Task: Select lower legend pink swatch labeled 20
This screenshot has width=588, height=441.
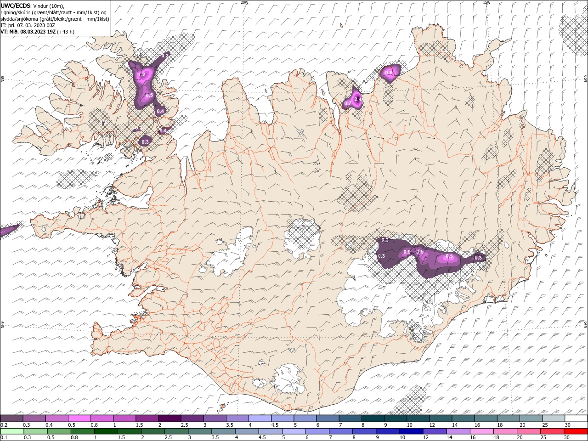Action: (529, 431)
